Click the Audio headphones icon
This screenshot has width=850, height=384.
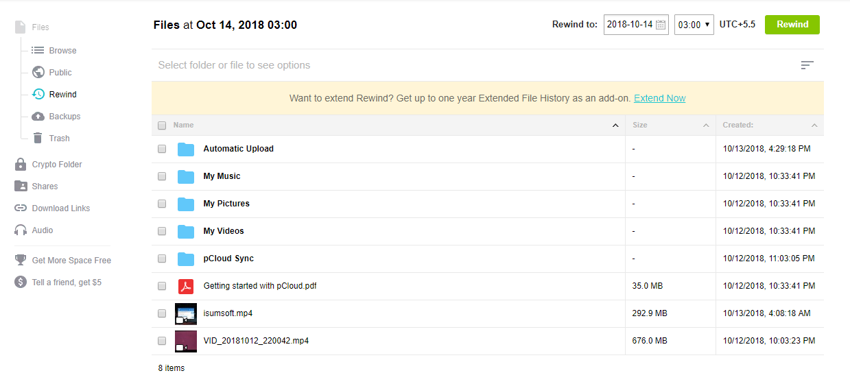21,230
